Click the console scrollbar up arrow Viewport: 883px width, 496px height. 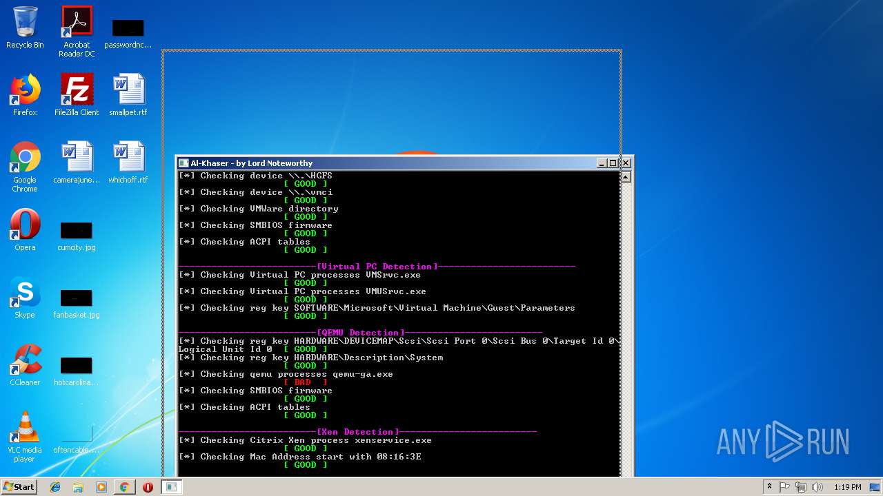626,177
